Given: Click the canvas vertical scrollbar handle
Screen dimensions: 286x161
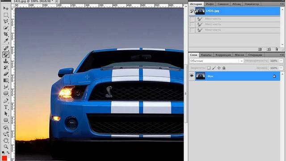Looking at the screenshot, I should [x=186, y=93].
